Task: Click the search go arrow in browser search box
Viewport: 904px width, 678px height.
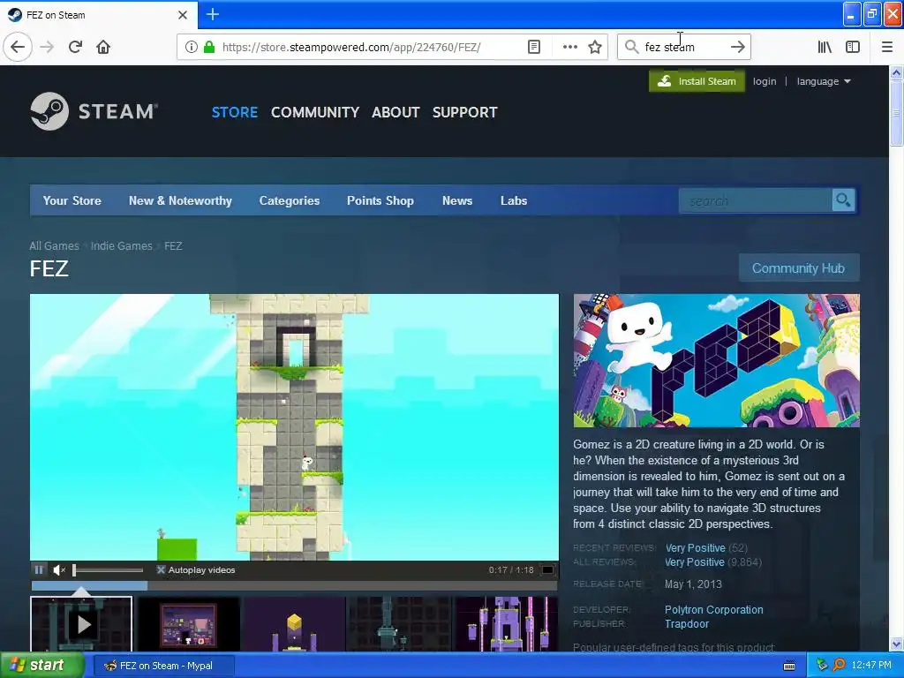Action: pos(737,47)
